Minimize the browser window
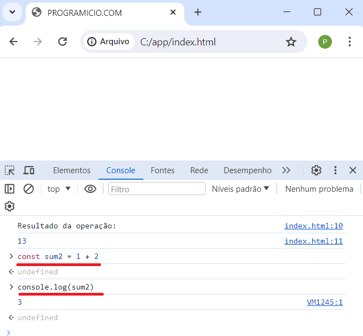This screenshot has height=336, width=363. (287, 12)
